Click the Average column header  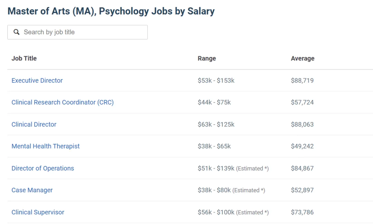pos(303,58)
